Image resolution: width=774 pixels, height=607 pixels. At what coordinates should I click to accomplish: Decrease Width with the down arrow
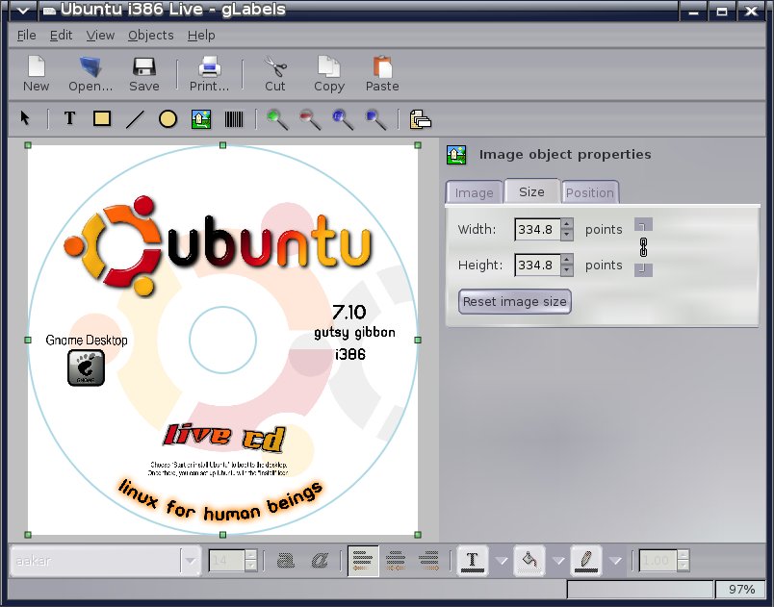567,236
